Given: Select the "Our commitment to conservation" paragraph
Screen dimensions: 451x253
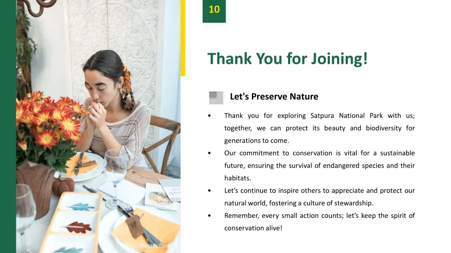Looking at the screenshot, I should 319,166.
